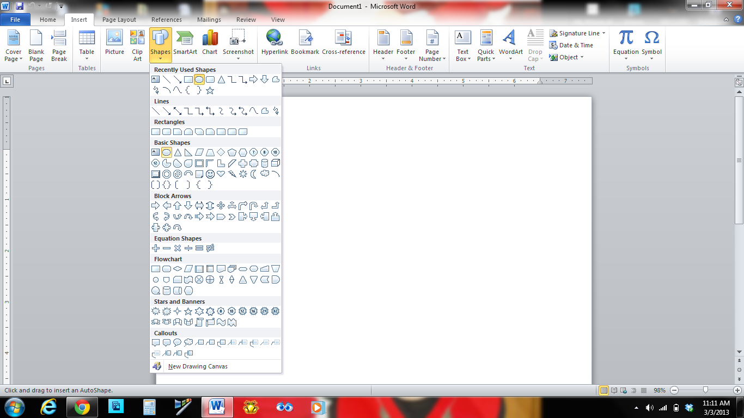Pick the Quad Arrow block arrow

(221, 206)
